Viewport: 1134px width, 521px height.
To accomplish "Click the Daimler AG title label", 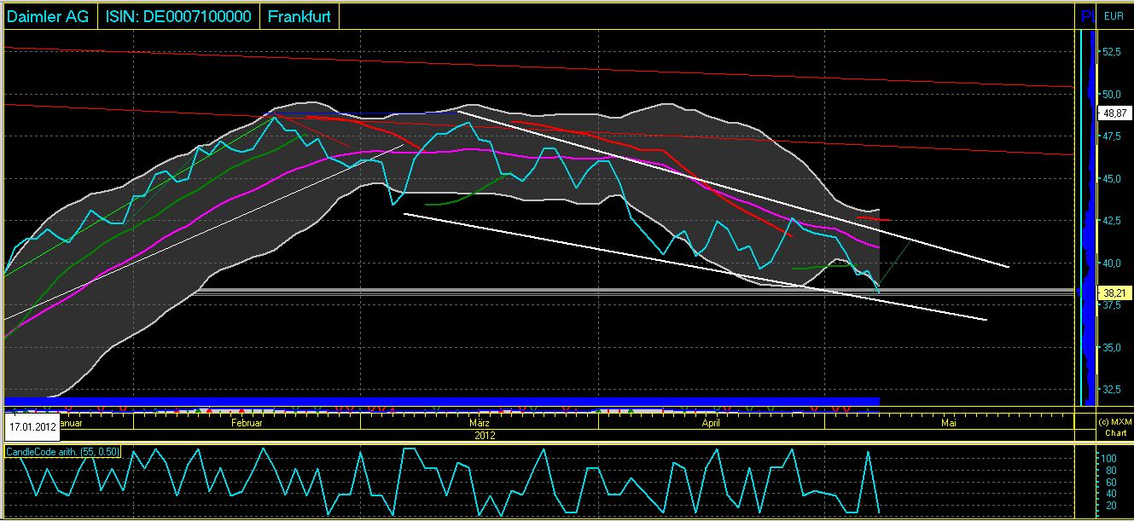I will click(49, 15).
